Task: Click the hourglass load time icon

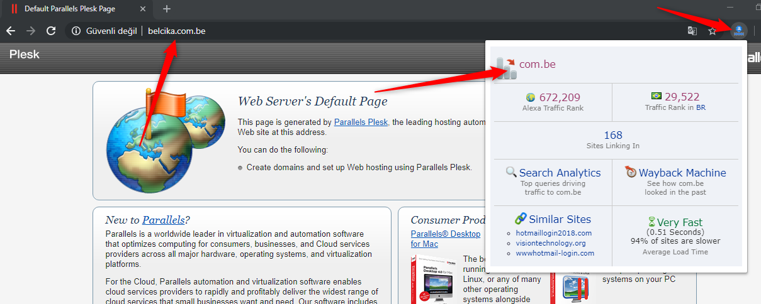Action: point(651,222)
